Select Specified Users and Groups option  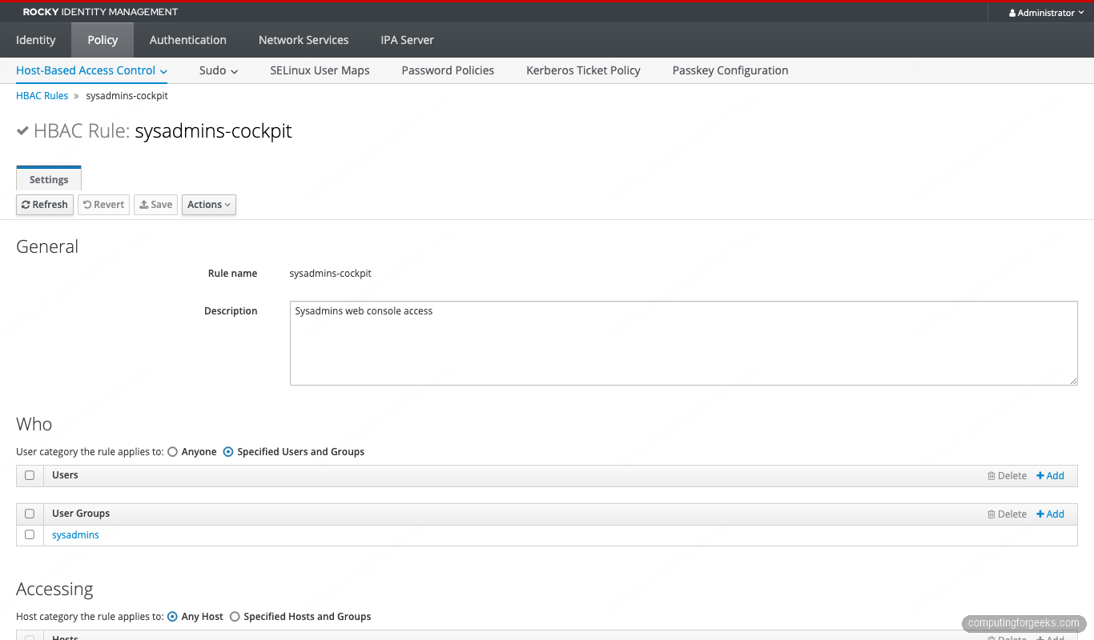click(x=228, y=452)
